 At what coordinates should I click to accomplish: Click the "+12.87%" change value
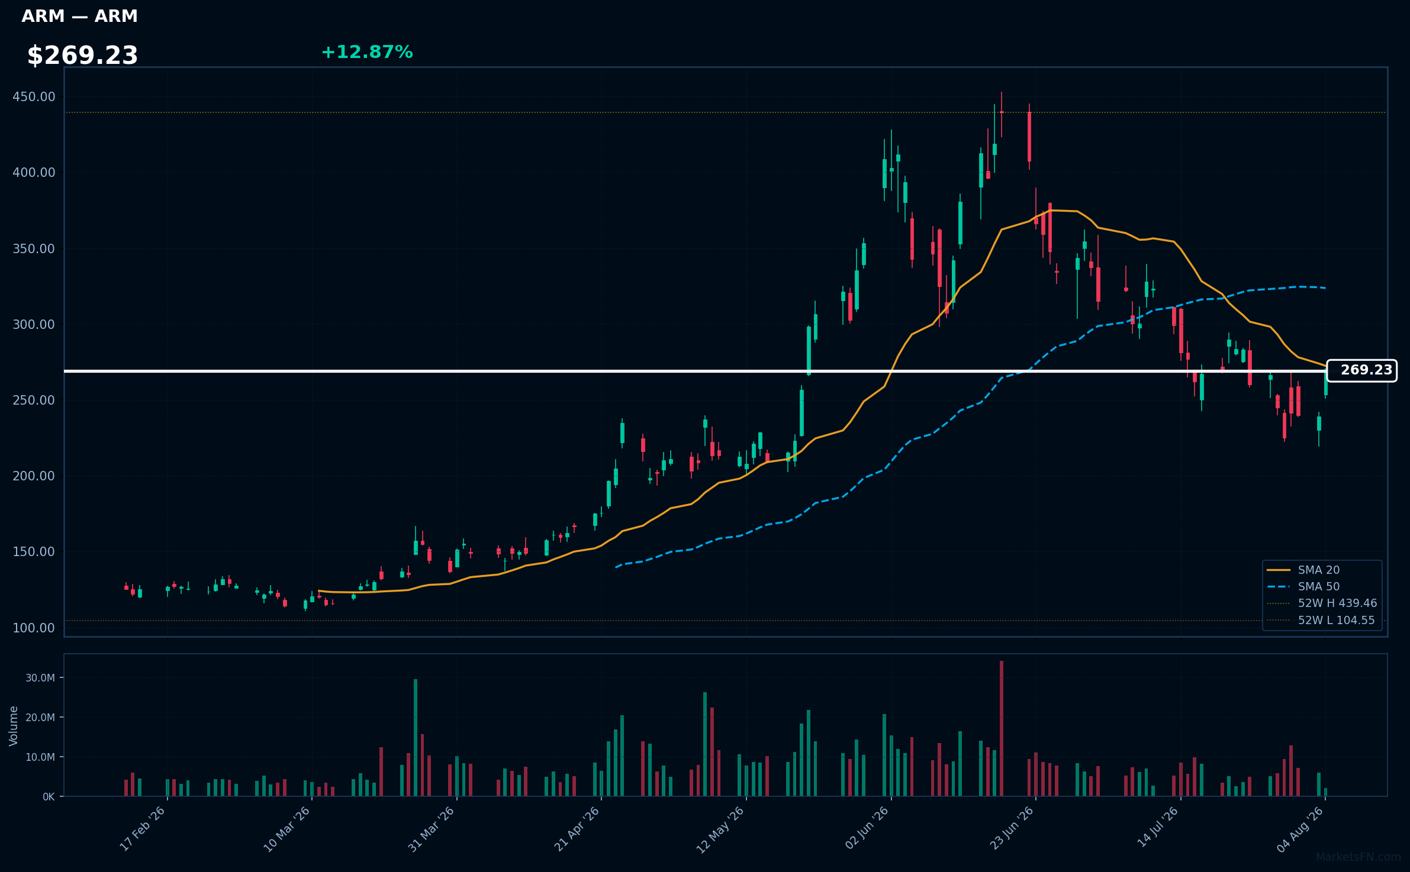[367, 53]
